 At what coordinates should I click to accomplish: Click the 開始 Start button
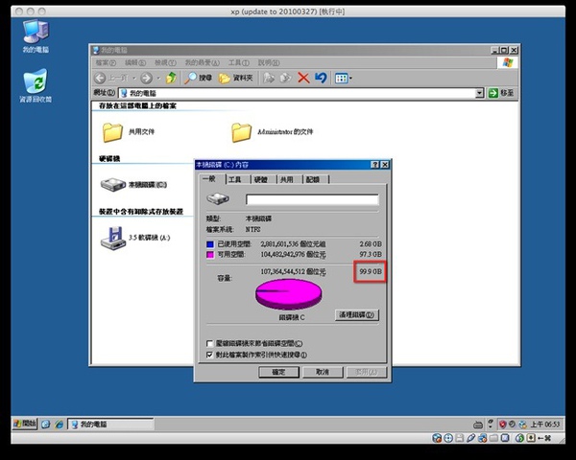25,424
